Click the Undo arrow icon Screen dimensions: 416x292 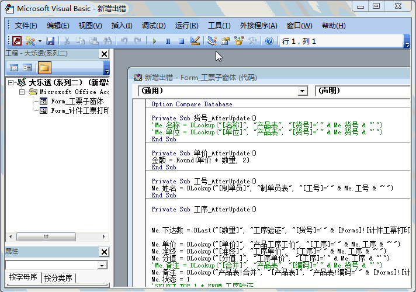click(124, 41)
